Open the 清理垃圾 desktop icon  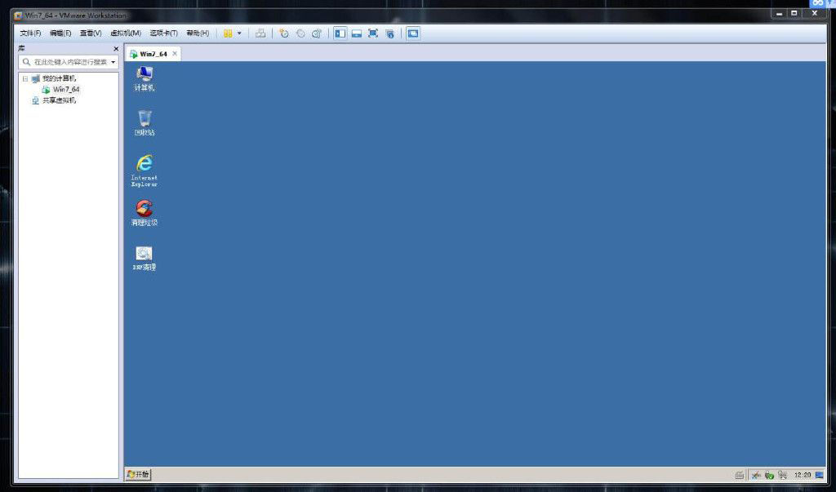point(145,211)
